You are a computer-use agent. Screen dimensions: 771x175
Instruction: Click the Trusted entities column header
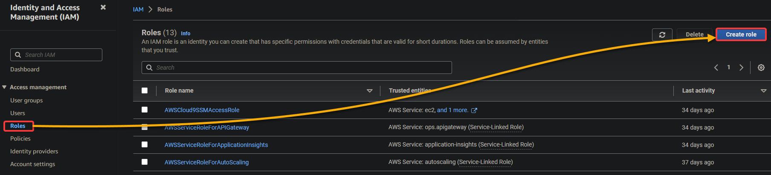(x=410, y=90)
